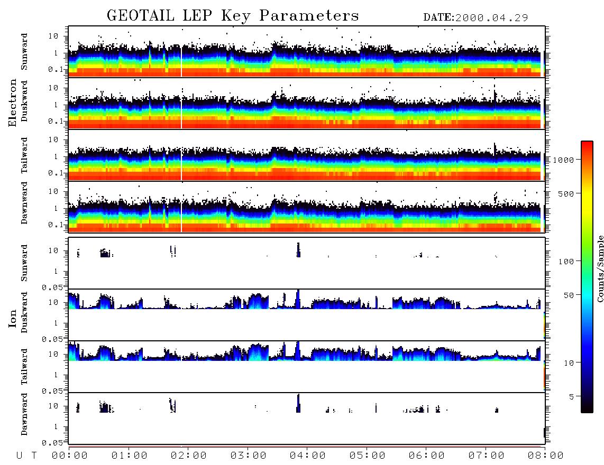Image resolution: width=604 pixels, height=465 pixels.
Task: Click inside the Ion Sunward spectrogram
Action: [307, 263]
